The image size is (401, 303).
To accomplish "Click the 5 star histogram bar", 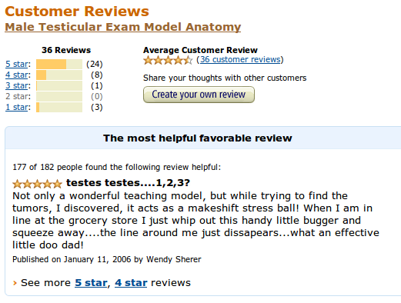I will (59, 64).
